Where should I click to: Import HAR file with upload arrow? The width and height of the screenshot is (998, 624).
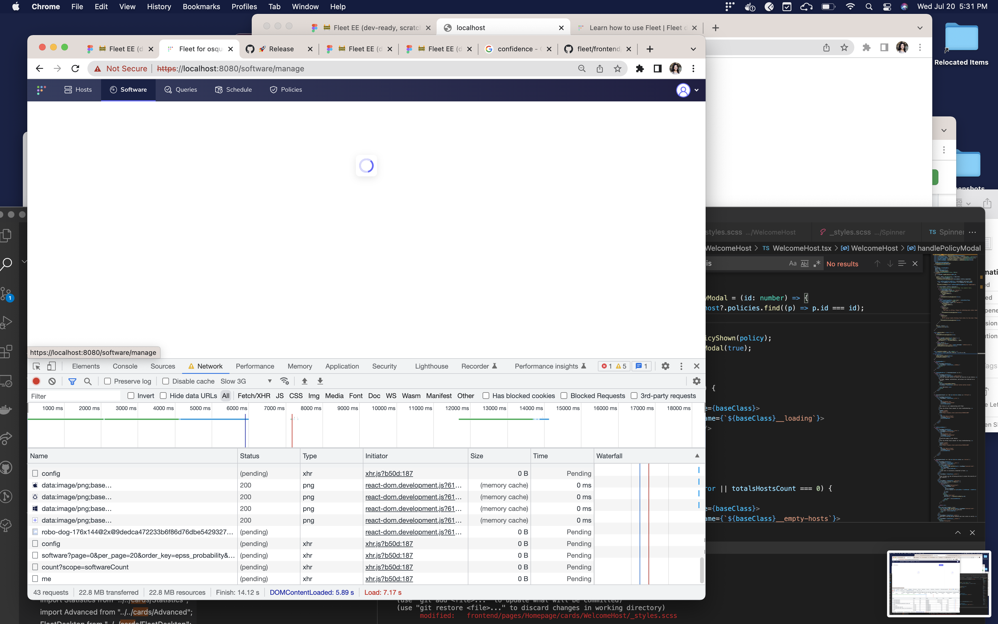[x=304, y=381]
